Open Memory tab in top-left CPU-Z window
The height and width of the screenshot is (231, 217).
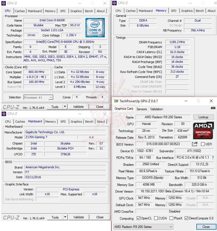(x=50, y=11)
